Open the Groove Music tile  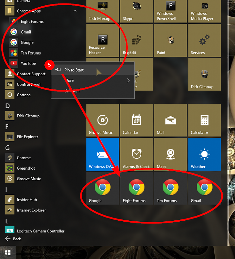click(x=102, y=120)
